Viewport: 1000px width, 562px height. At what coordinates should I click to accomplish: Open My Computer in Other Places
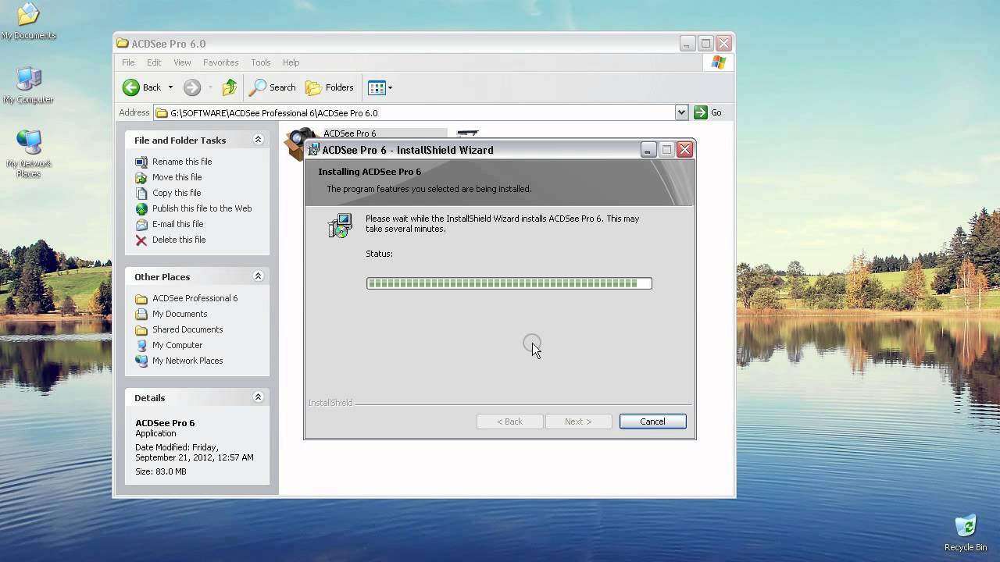[177, 345]
